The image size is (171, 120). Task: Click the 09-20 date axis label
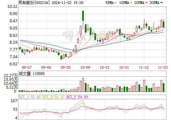pos(66,67)
